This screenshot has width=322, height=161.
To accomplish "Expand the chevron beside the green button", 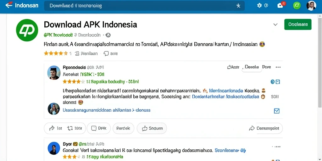I will click(275, 25).
